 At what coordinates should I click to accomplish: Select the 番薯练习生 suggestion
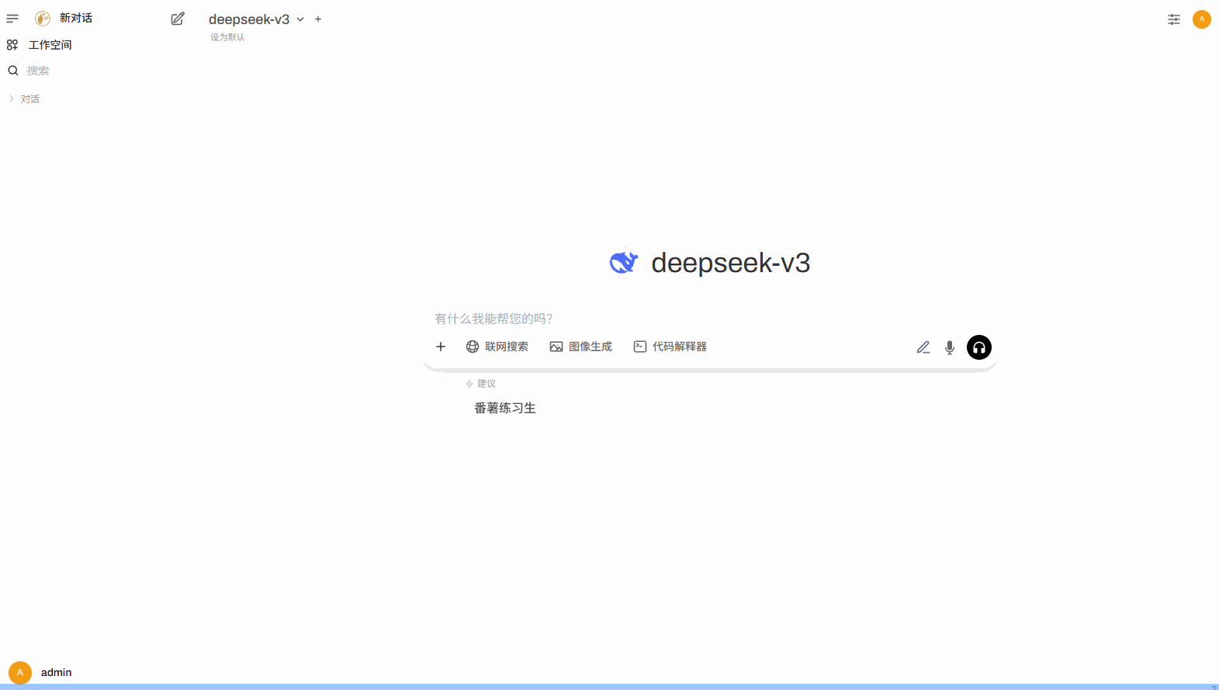pyautogui.click(x=505, y=408)
